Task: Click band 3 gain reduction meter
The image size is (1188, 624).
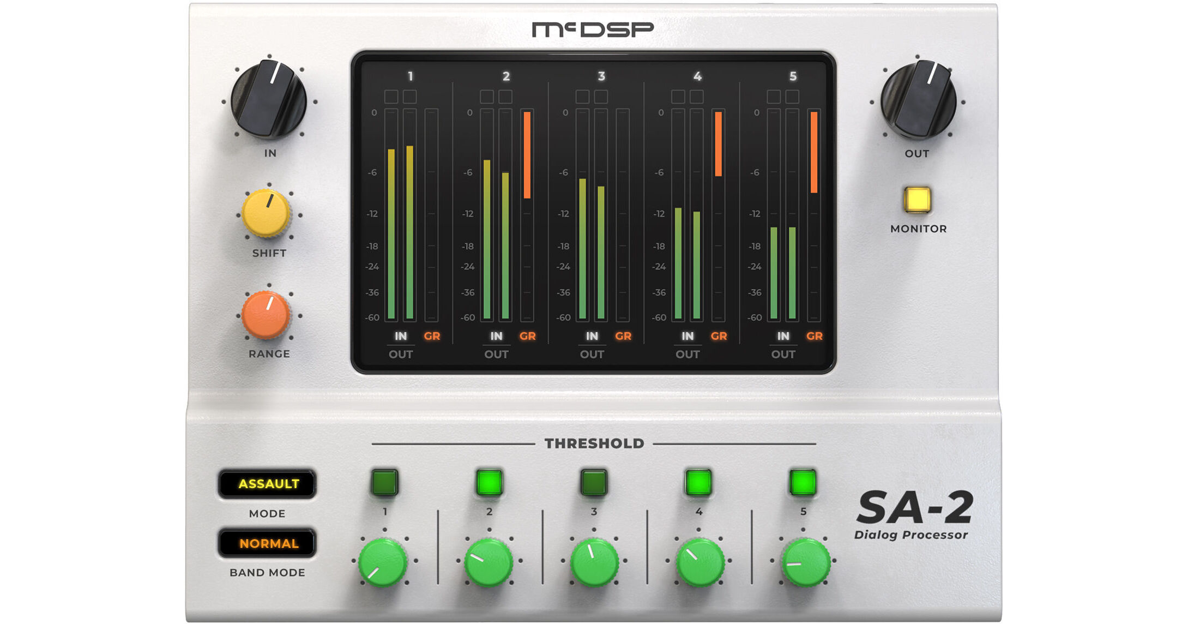Action: (623, 215)
